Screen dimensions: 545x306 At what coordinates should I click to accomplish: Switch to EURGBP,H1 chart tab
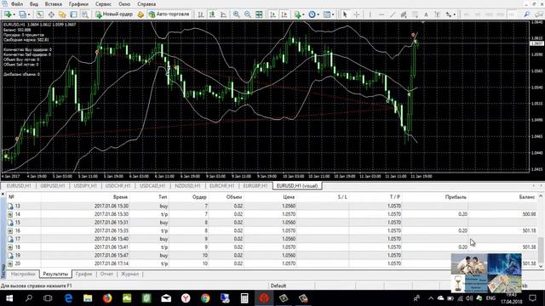(x=255, y=186)
